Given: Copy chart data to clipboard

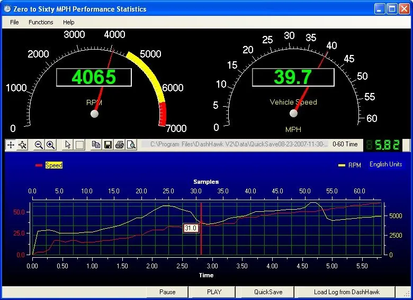Looking at the screenshot, I should pos(96,145).
